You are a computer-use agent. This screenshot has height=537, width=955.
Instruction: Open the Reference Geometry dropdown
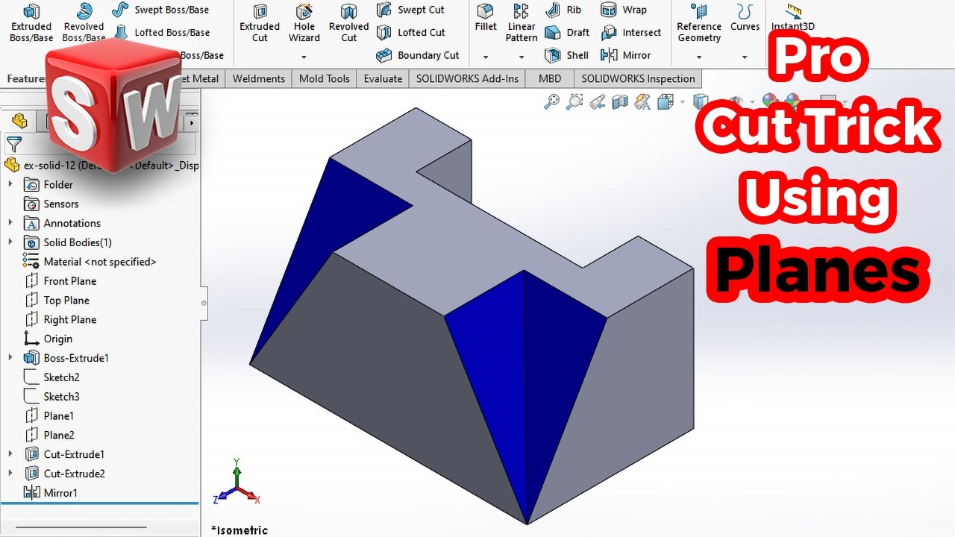tap(699, 57)
